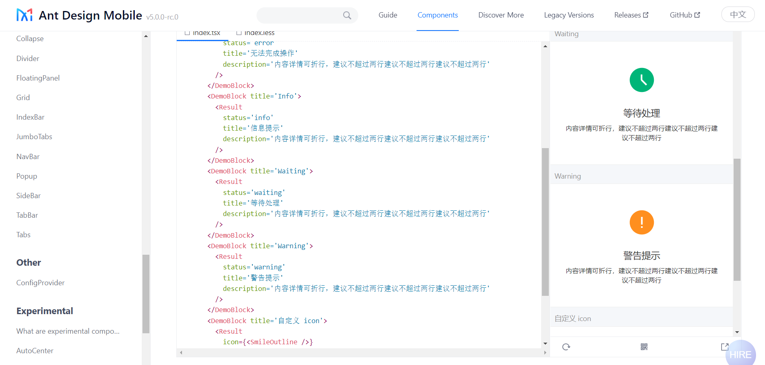
Task: Click the search magnifier icon
Action: (x=347, y=15)
